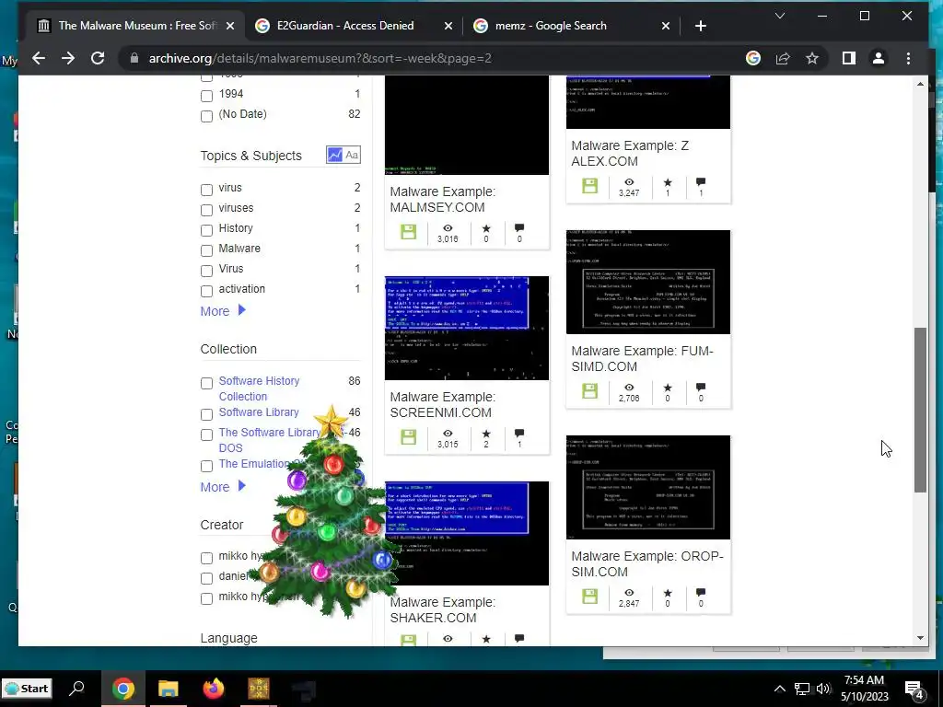
Task: Check the viruses topic filter
Action: (x=207, y=210)
